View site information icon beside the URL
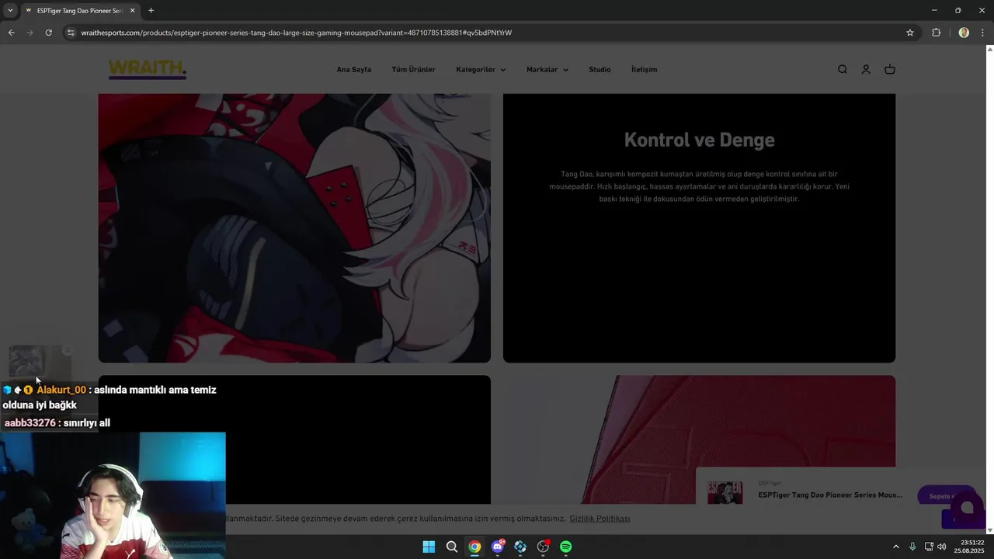 (71, 33)
